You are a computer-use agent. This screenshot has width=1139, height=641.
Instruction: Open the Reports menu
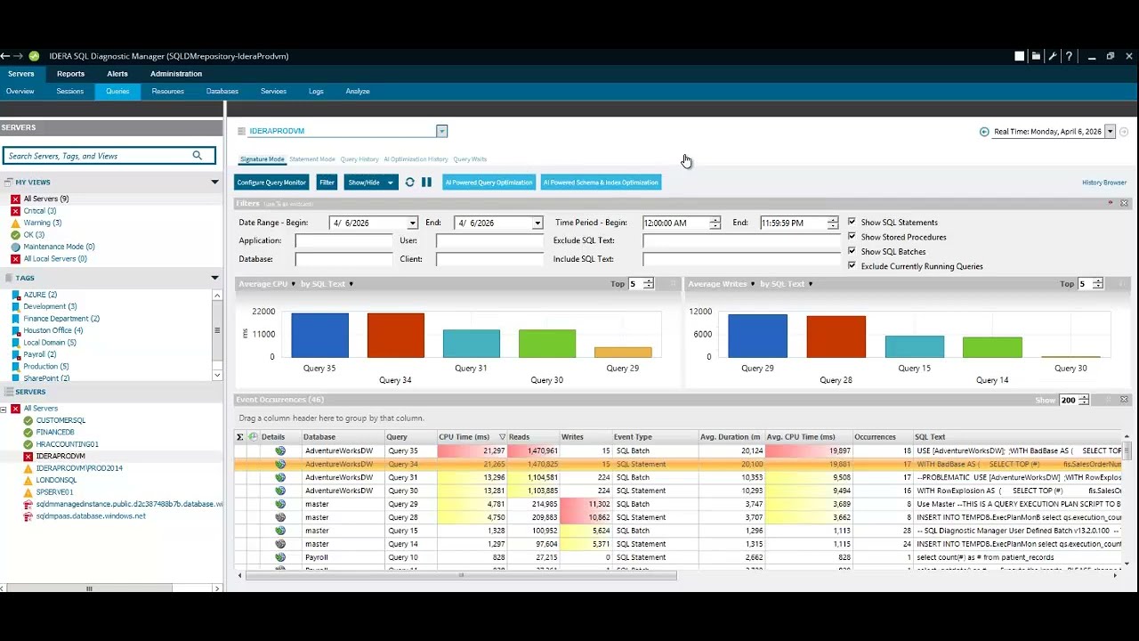70,74
